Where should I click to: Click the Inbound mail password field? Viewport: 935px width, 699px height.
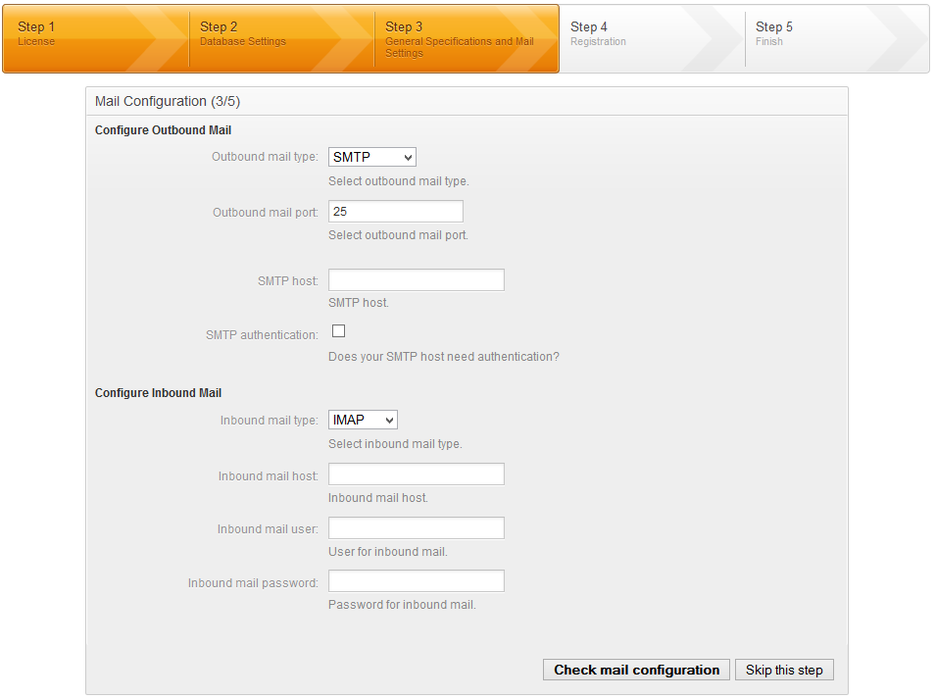pyautogui.click(x=416, y=581)
